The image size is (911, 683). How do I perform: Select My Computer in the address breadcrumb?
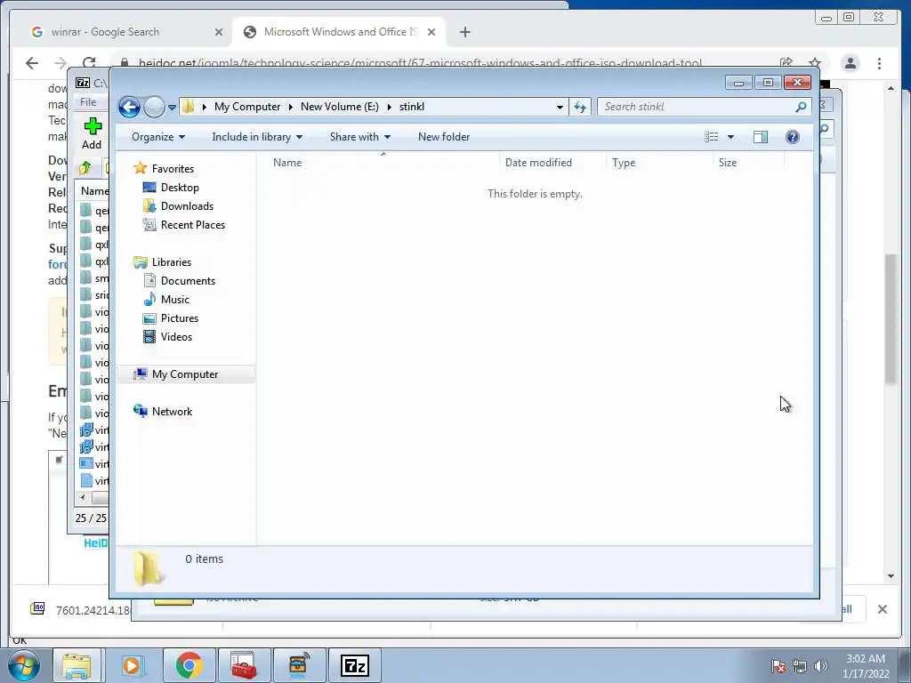(247, 107)
